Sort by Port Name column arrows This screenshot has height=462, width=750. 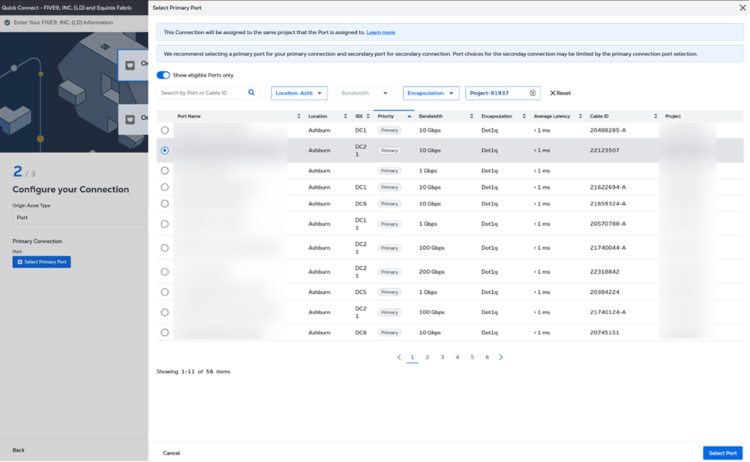(298, 116)
